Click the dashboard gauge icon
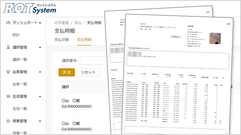 (8, 23)
